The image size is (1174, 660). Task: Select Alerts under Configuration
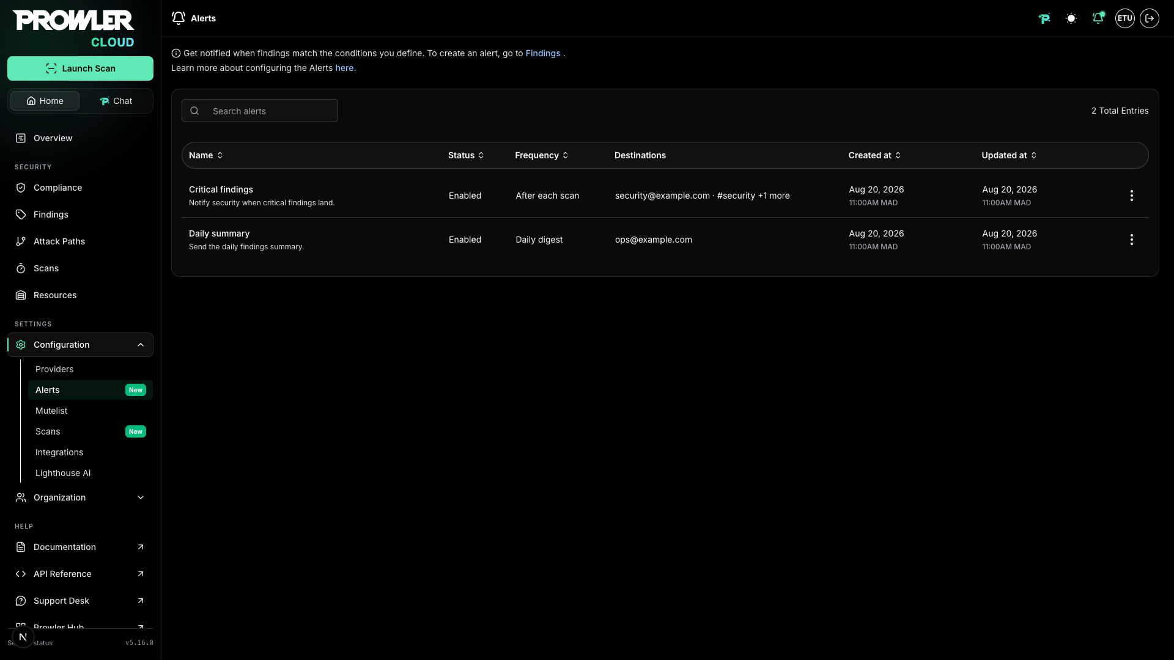coord(90,390)
